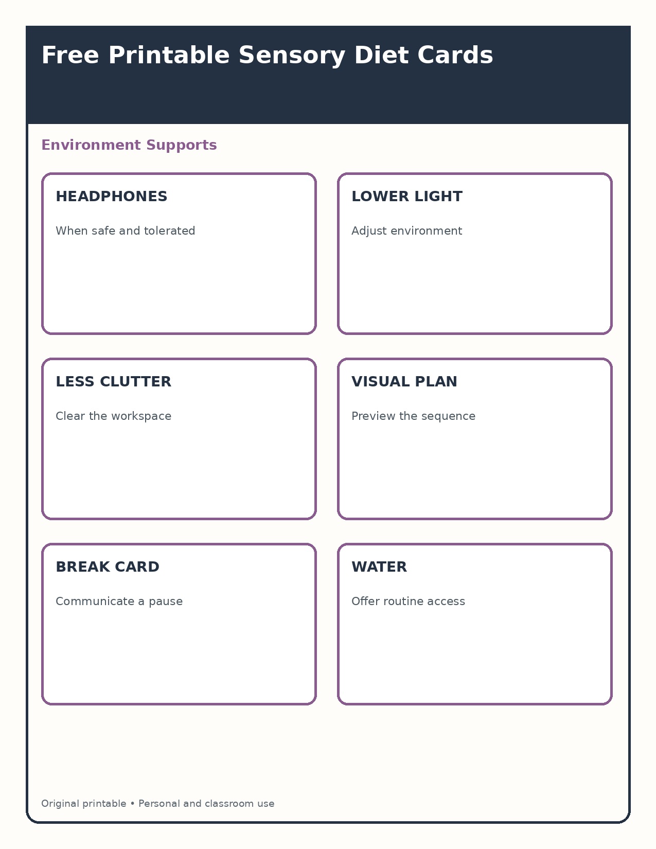Click the BREAK CARD title
Viewport: 656px width, 849px height.
coord(108,567)
